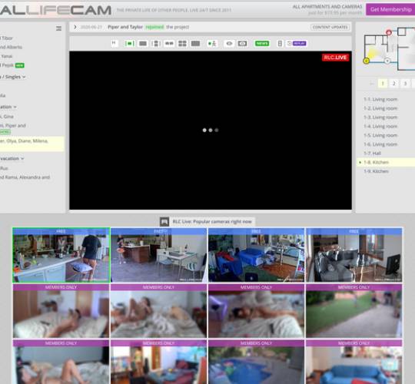Select camera 1-7 Hall
Image resolution: width=415 pixels, height=384 pixels.
(x=372, y=154)
